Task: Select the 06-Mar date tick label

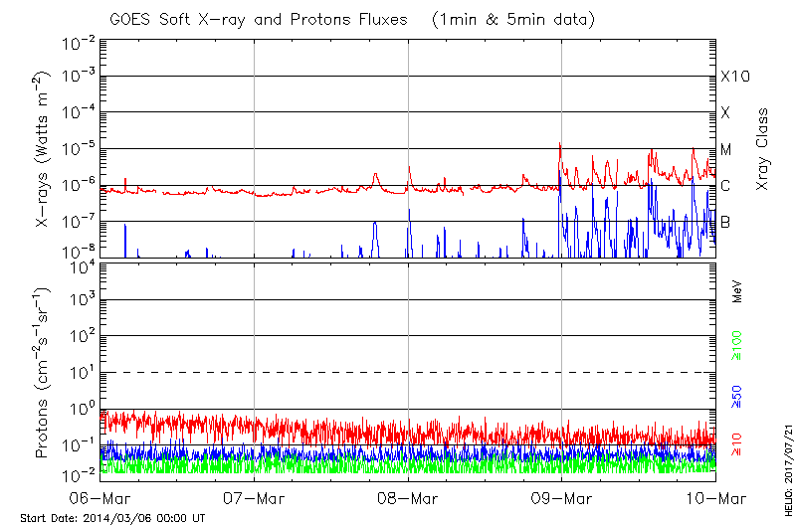Action: [x=99, y=498]
